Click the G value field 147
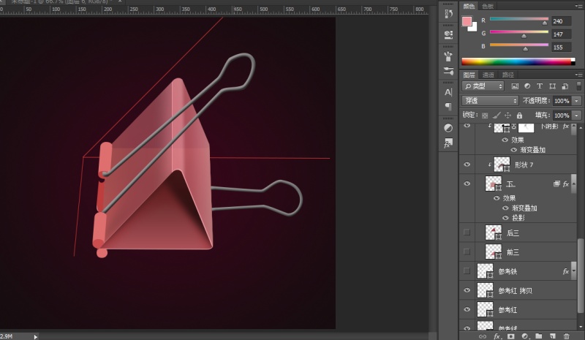The image size is (585, 340). [561, 34]
